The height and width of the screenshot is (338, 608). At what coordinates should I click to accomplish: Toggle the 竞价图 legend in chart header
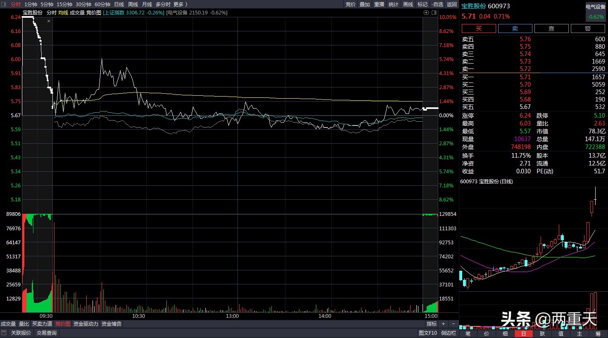coord(94,13)
